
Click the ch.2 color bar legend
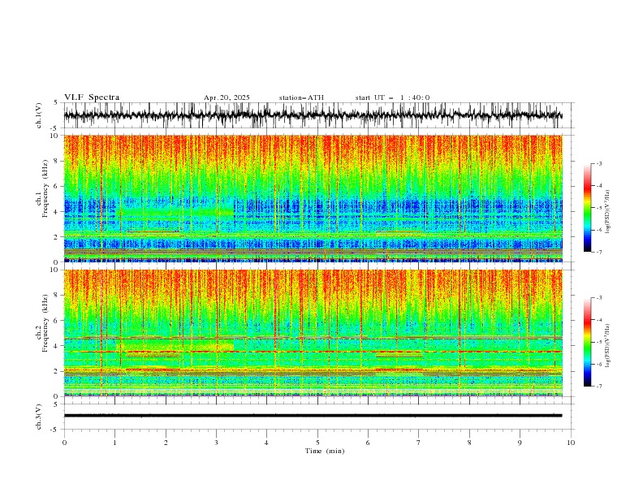pyautogui.click(x=588, y=342)
